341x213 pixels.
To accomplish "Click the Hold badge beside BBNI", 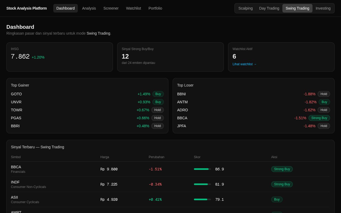I will point(324,94).
